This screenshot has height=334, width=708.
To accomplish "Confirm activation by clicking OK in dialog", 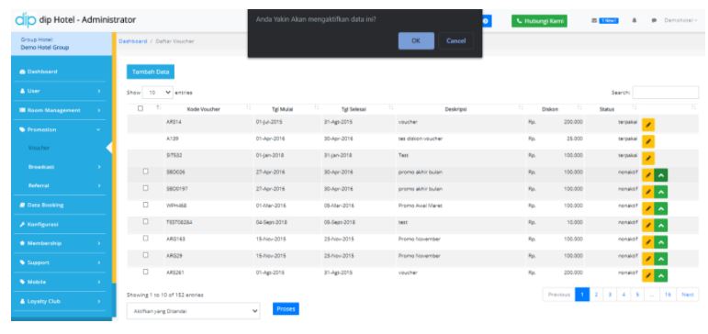I will (x=416, y=41).
